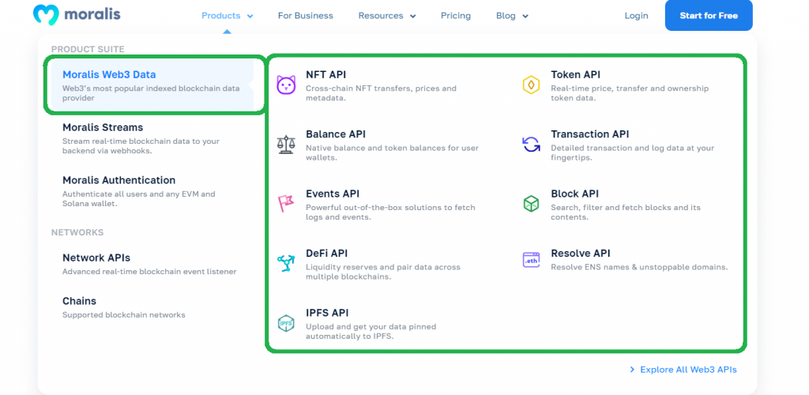
Task: Open Explore All Web3 APIs link
Action: (x=688, y=370)
